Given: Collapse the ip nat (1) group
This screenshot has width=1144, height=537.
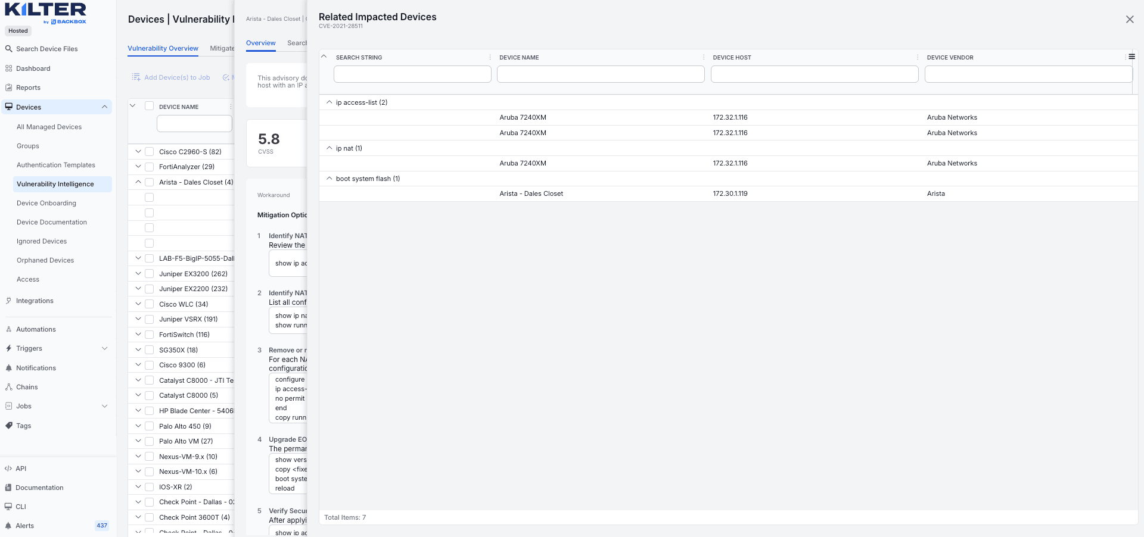Looking at the screenshot, I should (329, 148).
